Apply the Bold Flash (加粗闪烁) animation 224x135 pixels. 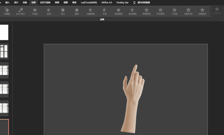(188, 11)
